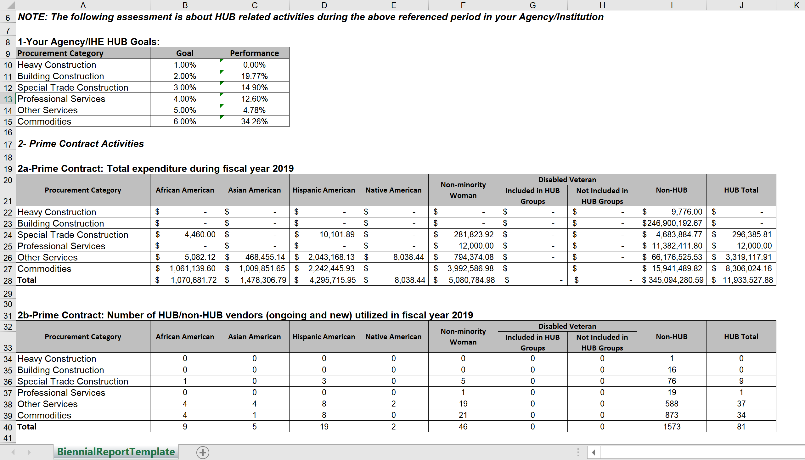The height and width of the screenshot is (460, 805).
Task: Add a new sheet with plus icon
Action: [x=203, y=452]
